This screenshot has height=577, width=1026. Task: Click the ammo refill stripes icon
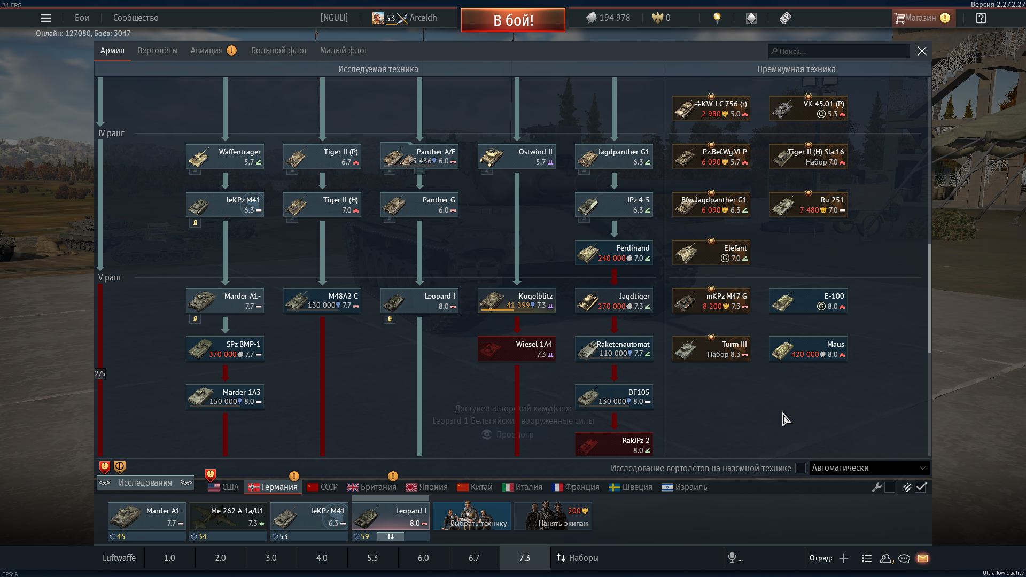coord(907,487)
